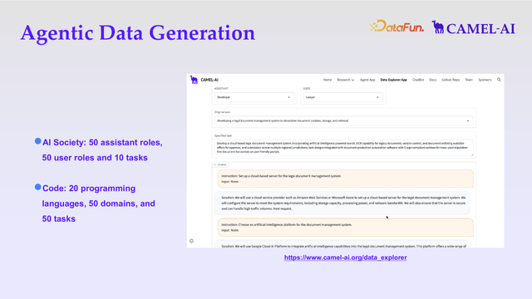The width and height of the screenshot is (532, 299).
Task: Select the Data Explorer App nav item
Action: pyautogui.click(x=393, y=80)
